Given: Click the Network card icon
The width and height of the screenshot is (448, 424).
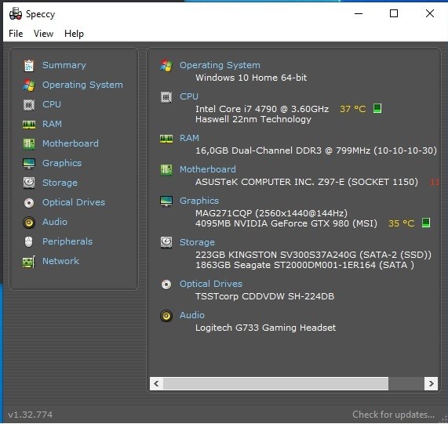Looking at the screenshot, I should [29, 262].
